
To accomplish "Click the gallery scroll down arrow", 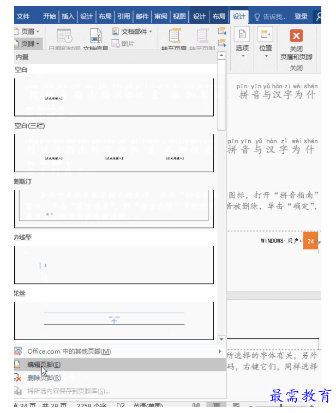I will [221, 339].
